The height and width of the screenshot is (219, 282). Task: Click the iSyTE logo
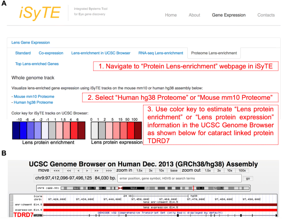[x=40, y=13]
